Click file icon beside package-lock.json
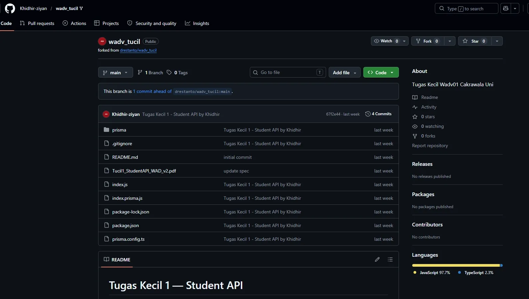 [106, 211]
